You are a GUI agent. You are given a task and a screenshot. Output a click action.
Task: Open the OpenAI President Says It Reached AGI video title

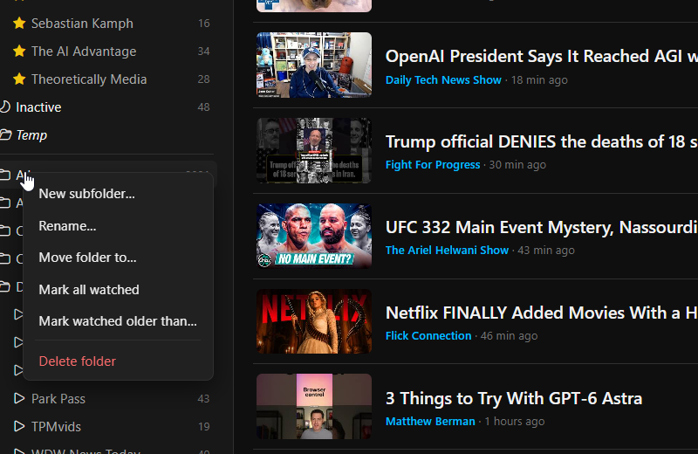(x=541, y=56)
